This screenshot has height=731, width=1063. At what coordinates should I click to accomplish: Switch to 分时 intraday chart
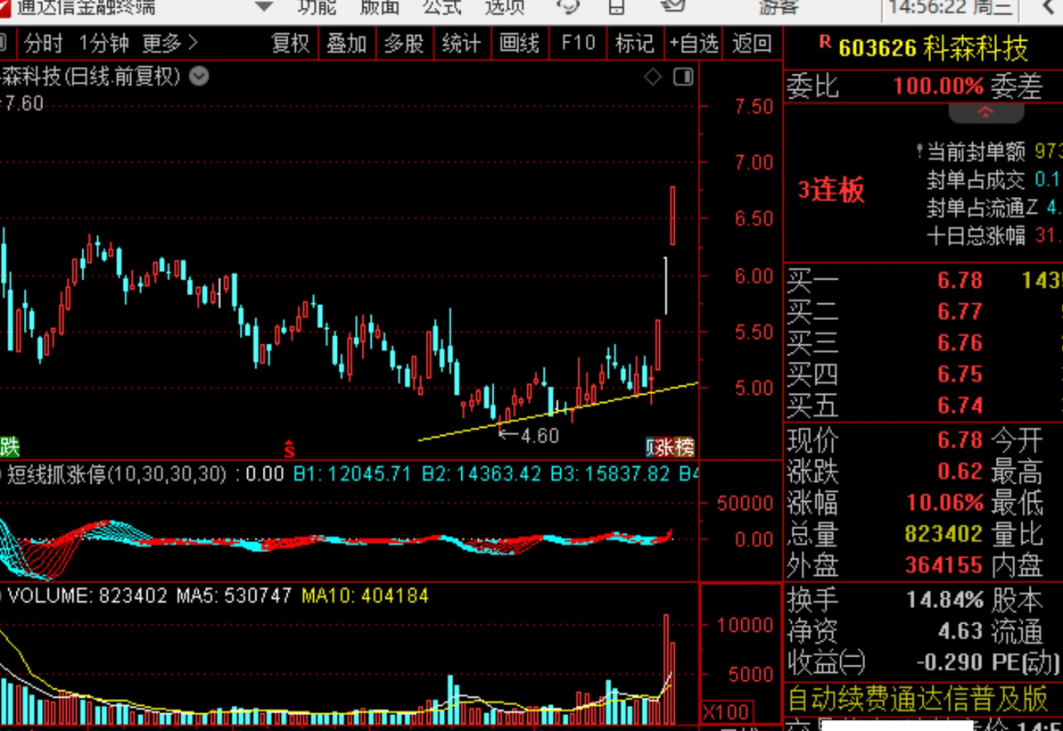pos(44,44)
